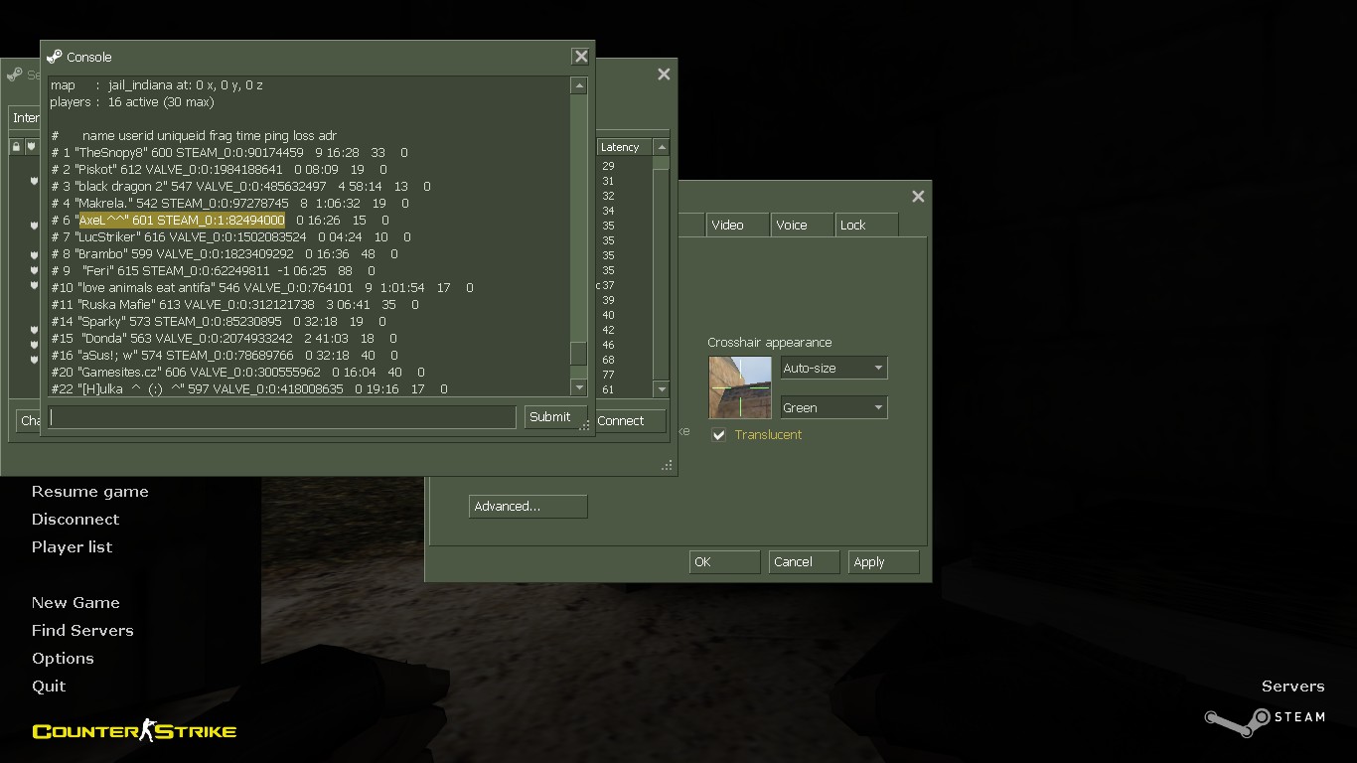
Task: Click the "TheSnopy8" player line in console
Action: tap(229, 153)
